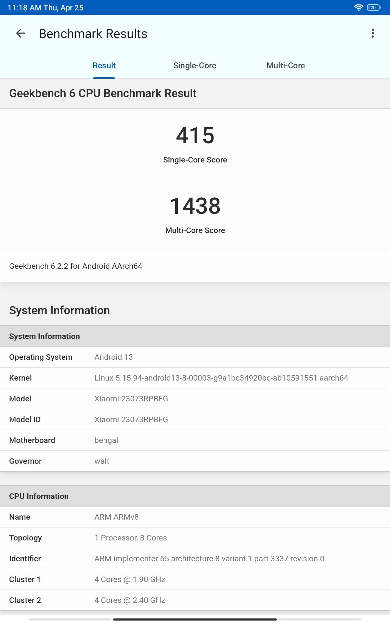Tap the Wi-Fi status icon
390x624 pixels.
click(x=358, y=7)
